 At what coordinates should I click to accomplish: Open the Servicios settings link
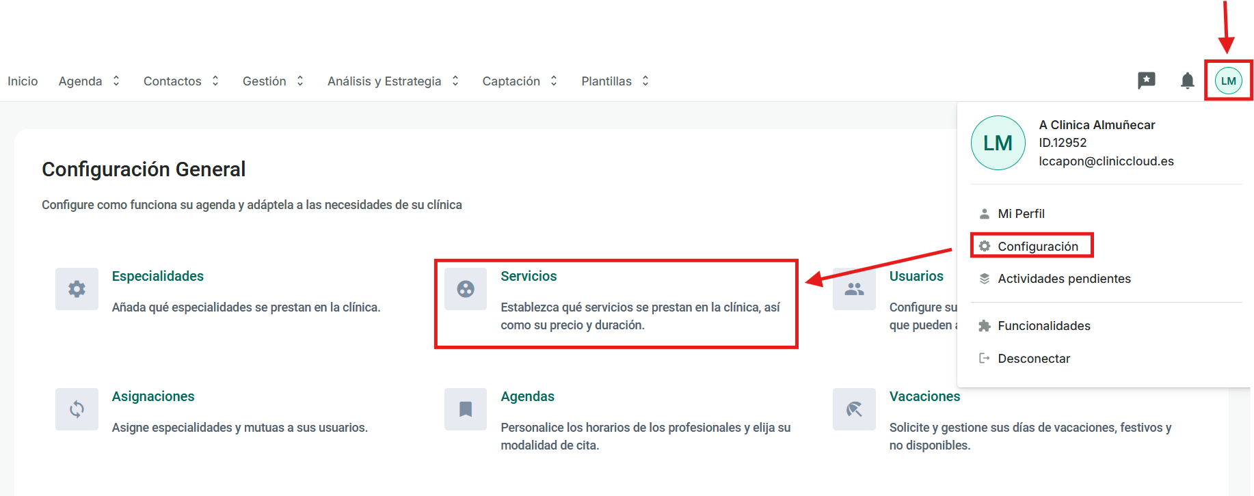529,276
